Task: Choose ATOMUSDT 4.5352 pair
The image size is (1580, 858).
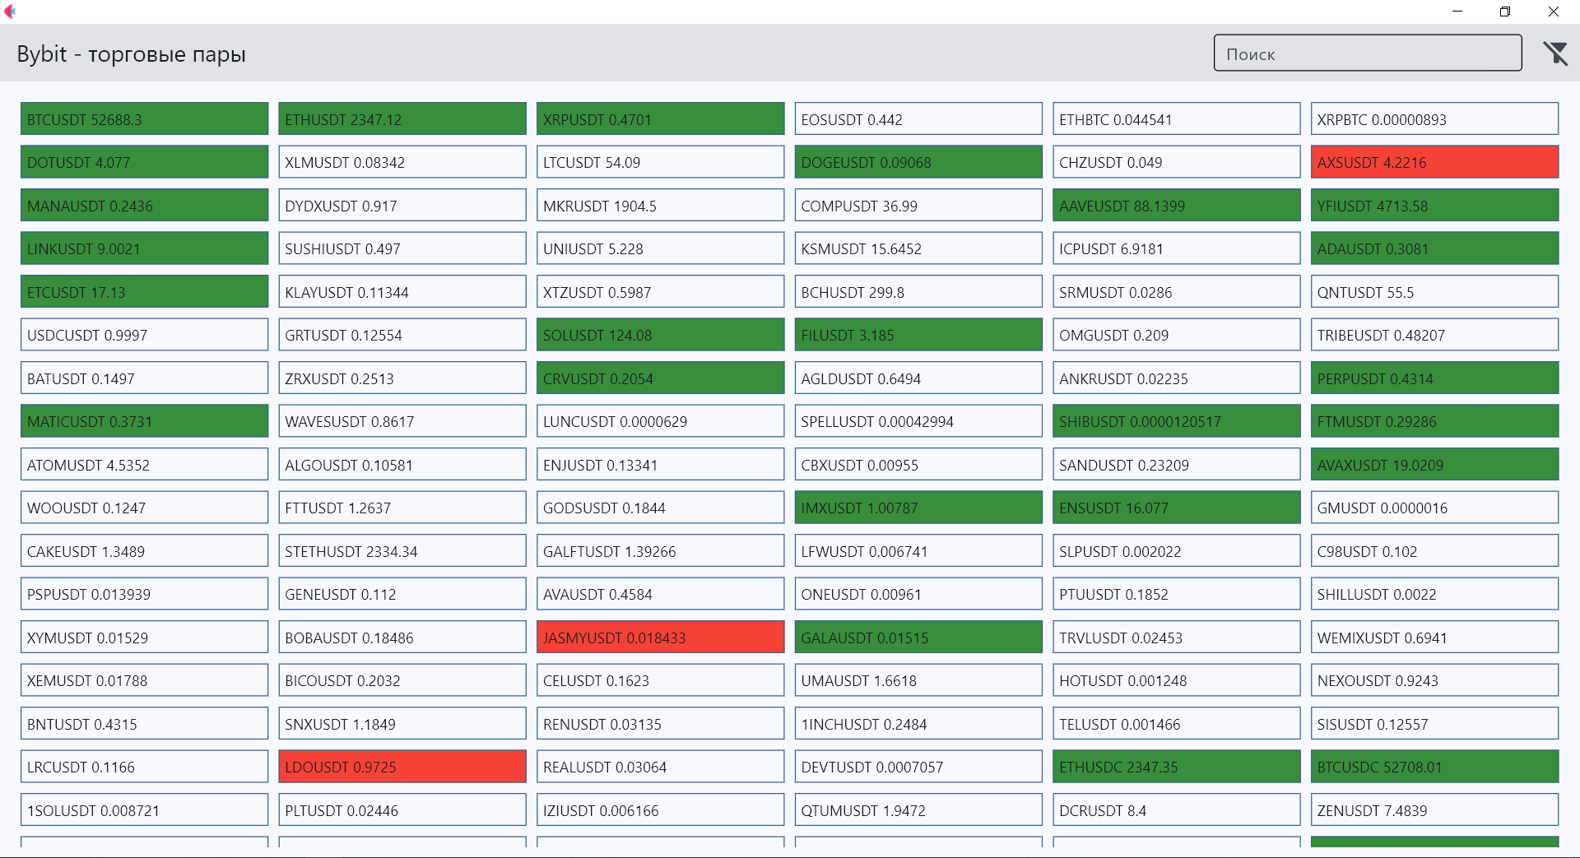Action: pos(144,465)
